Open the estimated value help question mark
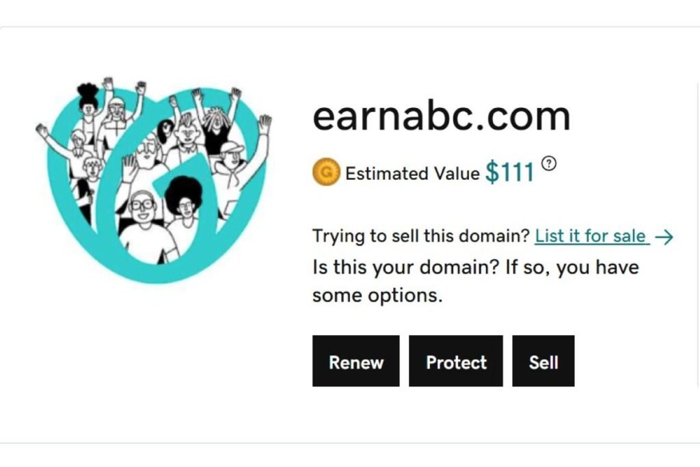 point(549,163)
